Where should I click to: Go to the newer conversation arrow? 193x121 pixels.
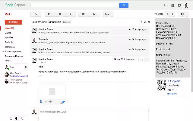pyautogui.click(x=167, y=14)
